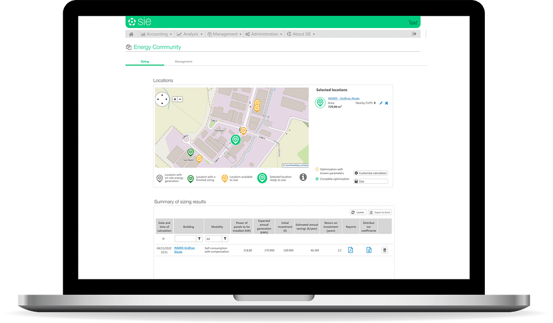
Task: Click the Customize calculation button
Action: point(370,173)
